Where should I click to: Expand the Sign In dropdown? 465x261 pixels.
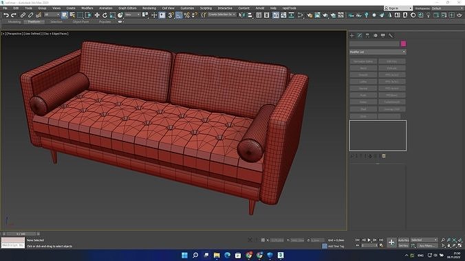click(x=398, y=8)
